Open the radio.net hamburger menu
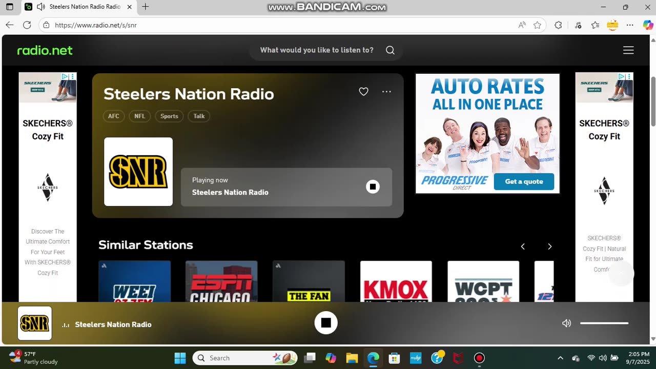This screenshot has height=369, width=656. click(628, 50)
